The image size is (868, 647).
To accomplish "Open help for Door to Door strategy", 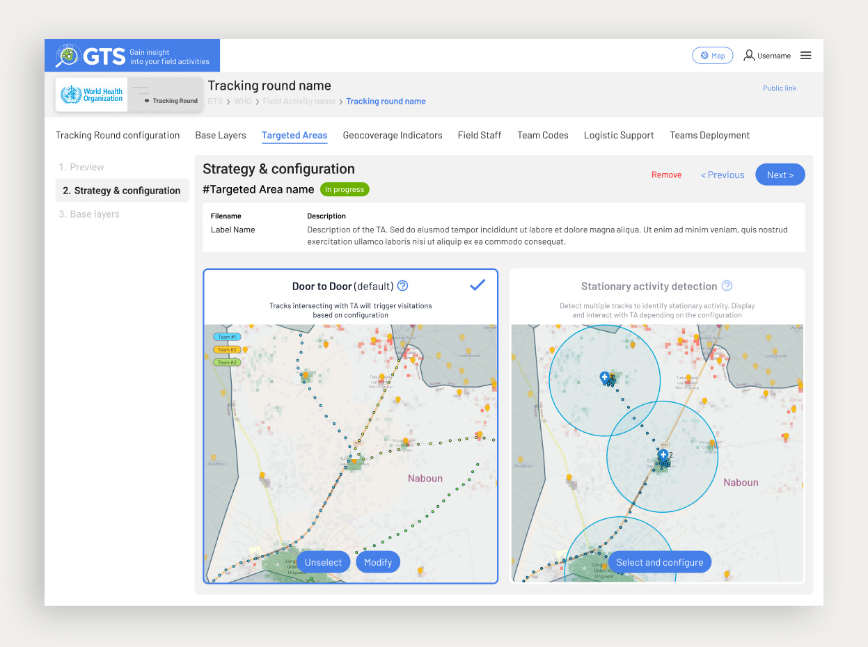I will [x=402, y=286].
